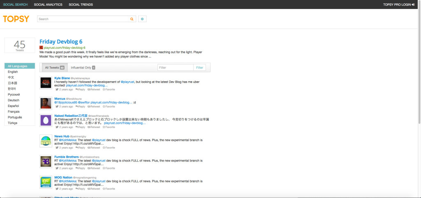Open Kyle Blane's profile name link
This screenshot has height=198, width=421.
point(62,78)
